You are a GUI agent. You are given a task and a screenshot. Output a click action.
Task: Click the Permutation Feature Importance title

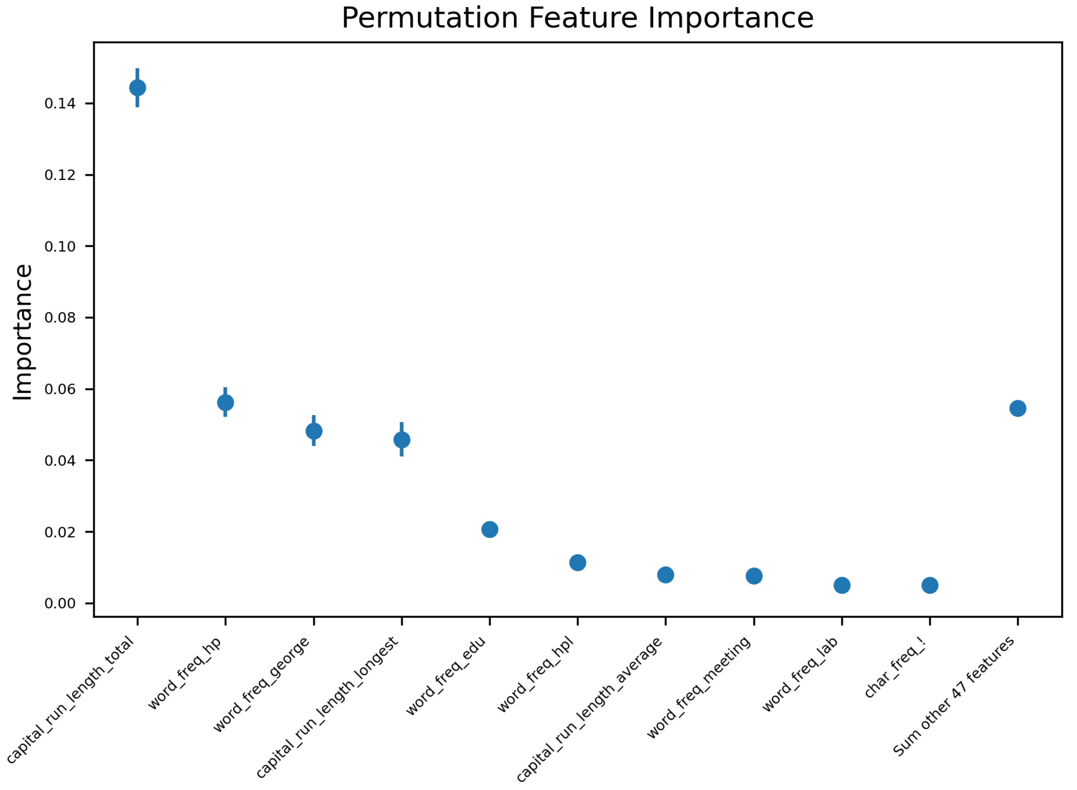click(578, 19)
